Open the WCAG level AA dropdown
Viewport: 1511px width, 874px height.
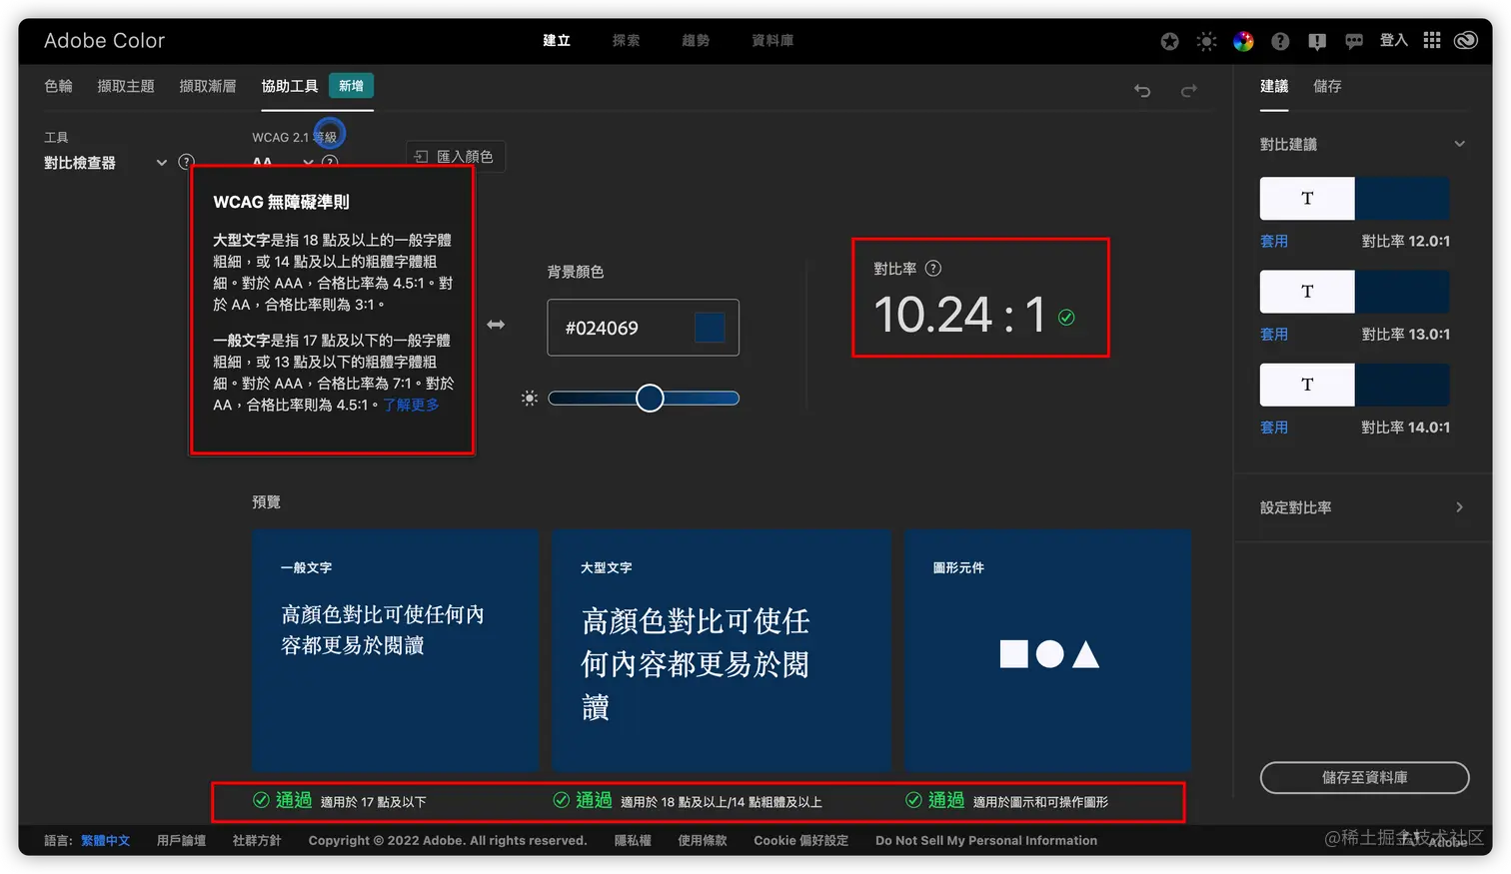pos(308,162)
